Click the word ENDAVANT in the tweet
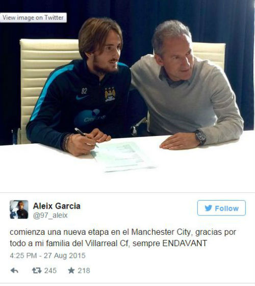The width and height of the screenshot is (255, 286). 185,244
